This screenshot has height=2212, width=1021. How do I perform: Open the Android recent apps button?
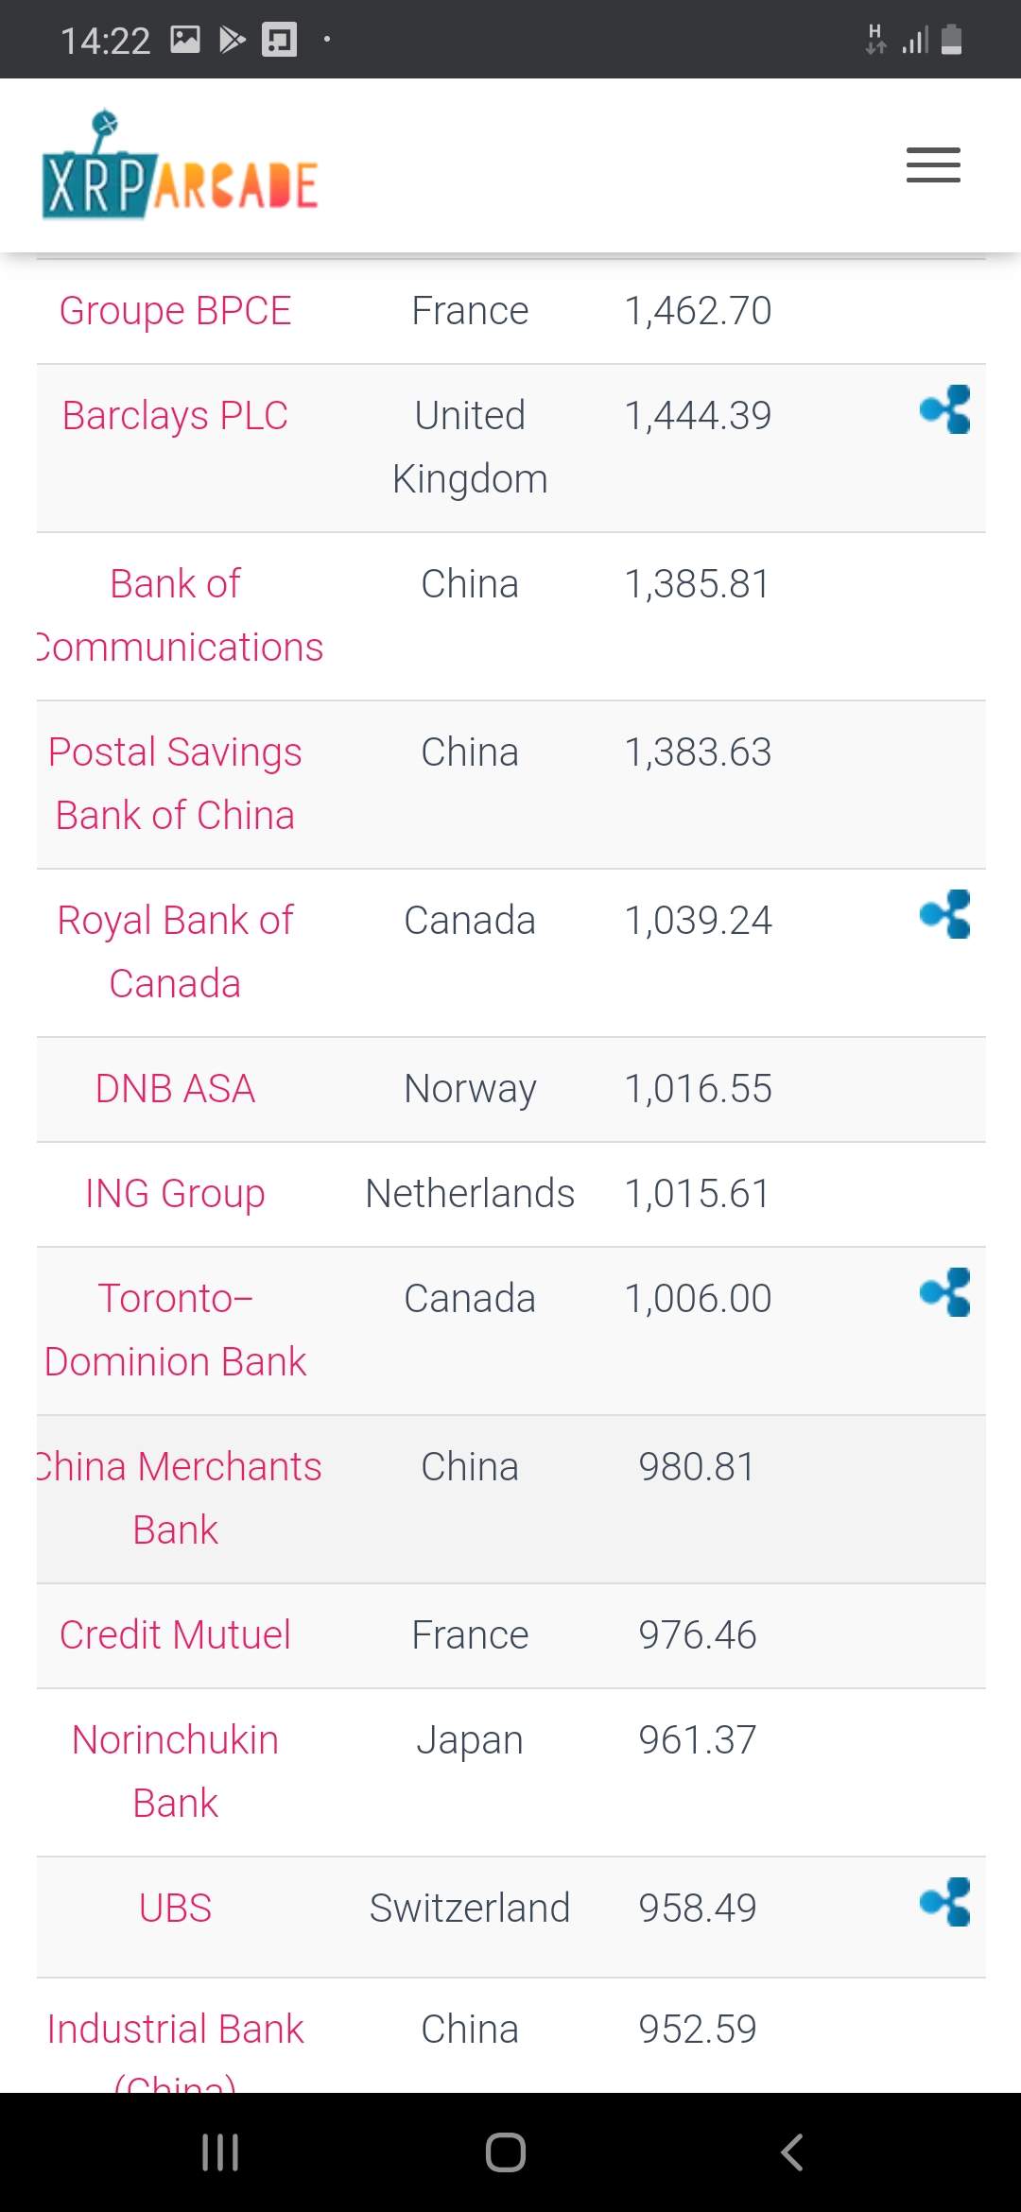point(220,2152)
